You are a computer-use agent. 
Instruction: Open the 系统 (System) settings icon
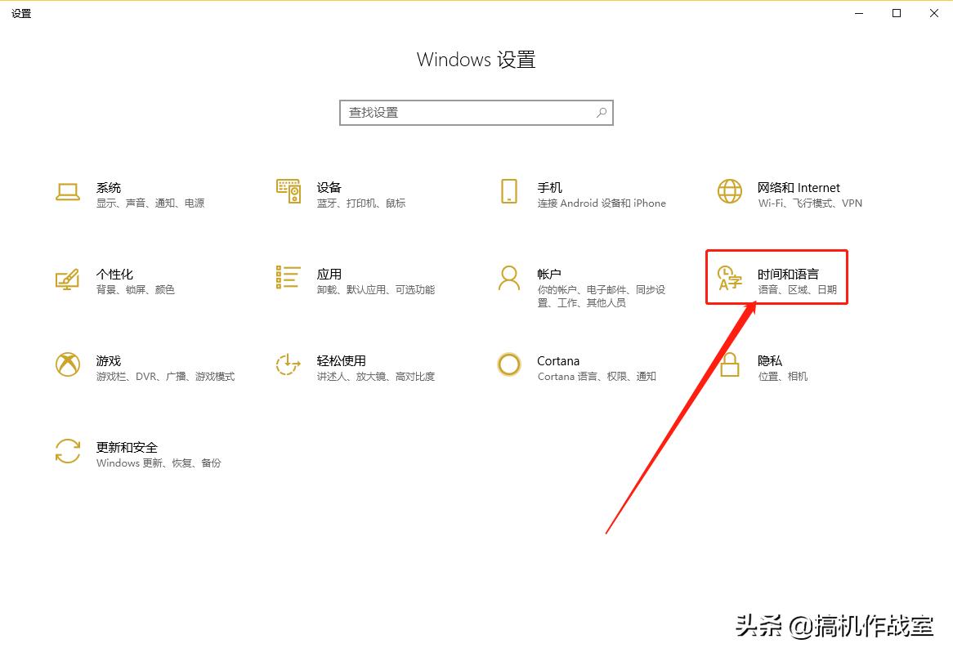point(68,193)
